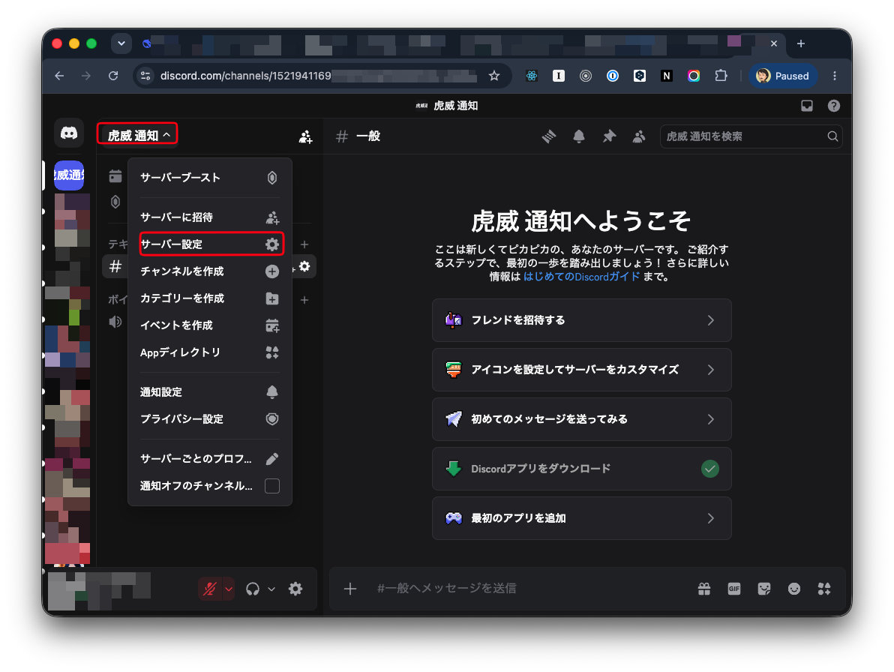The height and width of the screenshot is (672, 894).
Task: Toggle member list icon in header
Action: 639,136
